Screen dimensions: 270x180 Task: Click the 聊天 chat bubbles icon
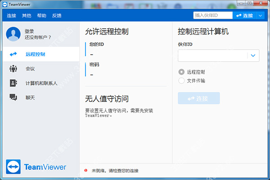13,97
